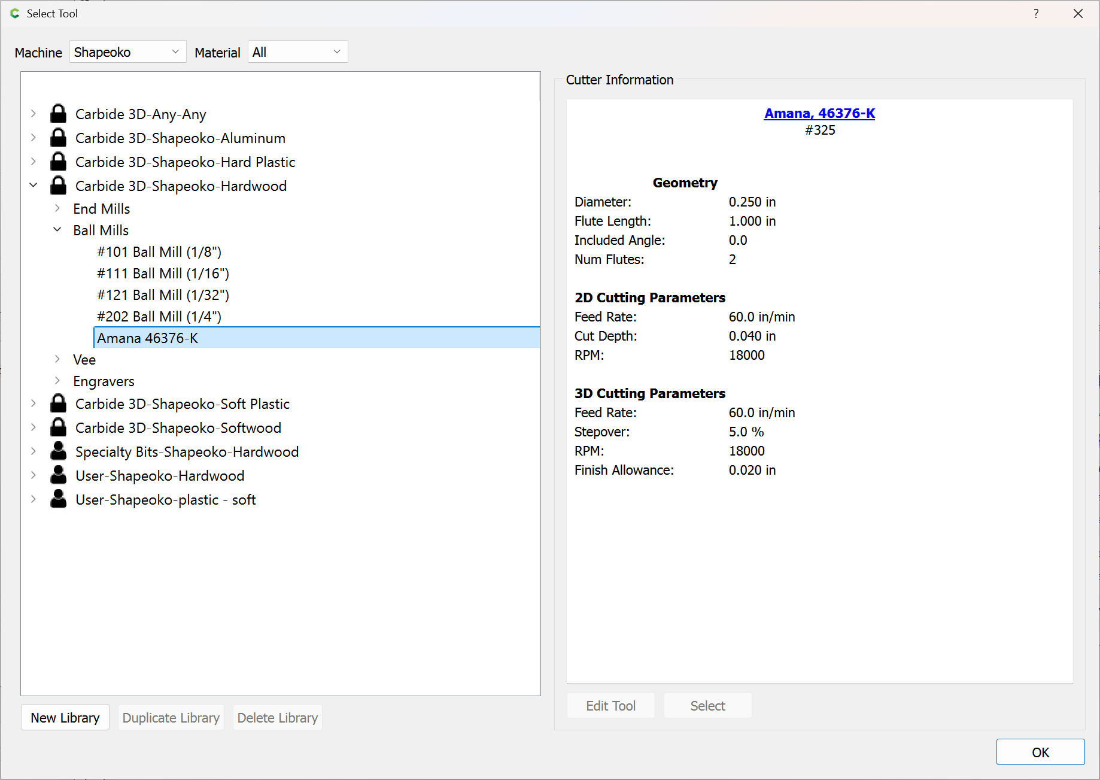Open the Amana, 46376-K link
Viewport: 1100px width, 780px height.
[x=819, y=113]
